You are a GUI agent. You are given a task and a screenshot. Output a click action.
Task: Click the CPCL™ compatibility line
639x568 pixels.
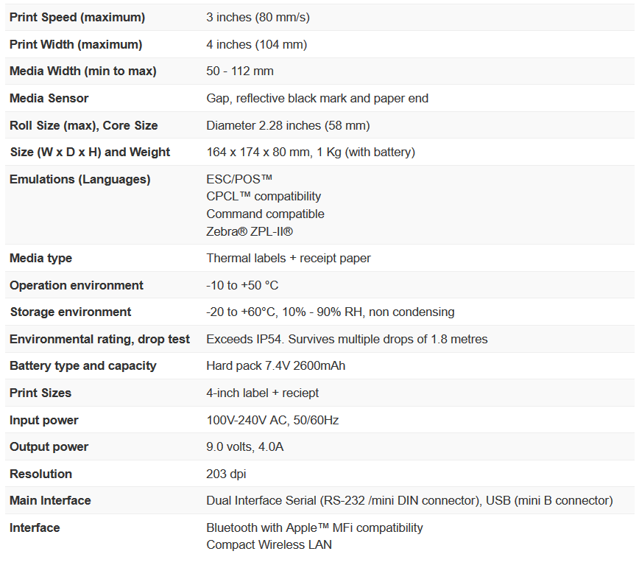[x=264, y=196]
